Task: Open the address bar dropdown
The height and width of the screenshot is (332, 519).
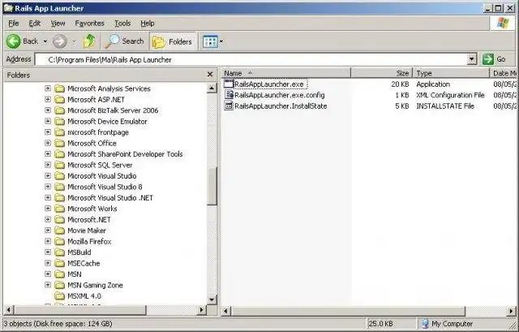Action: pyautogui.click(x=472, y=59)
